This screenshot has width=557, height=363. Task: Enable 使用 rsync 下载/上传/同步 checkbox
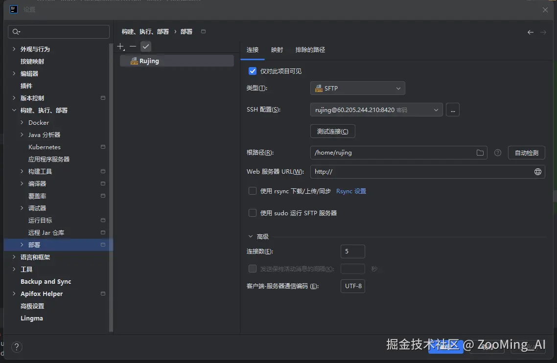click(x=253, y=191)
